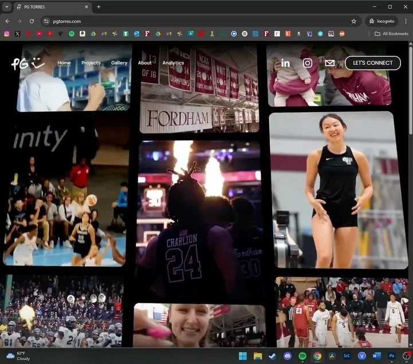This screenshot has width=413, height=364.
Task: Open the Chrome three-dot menu
Action: pyautogui.click(x=406, y=21)
